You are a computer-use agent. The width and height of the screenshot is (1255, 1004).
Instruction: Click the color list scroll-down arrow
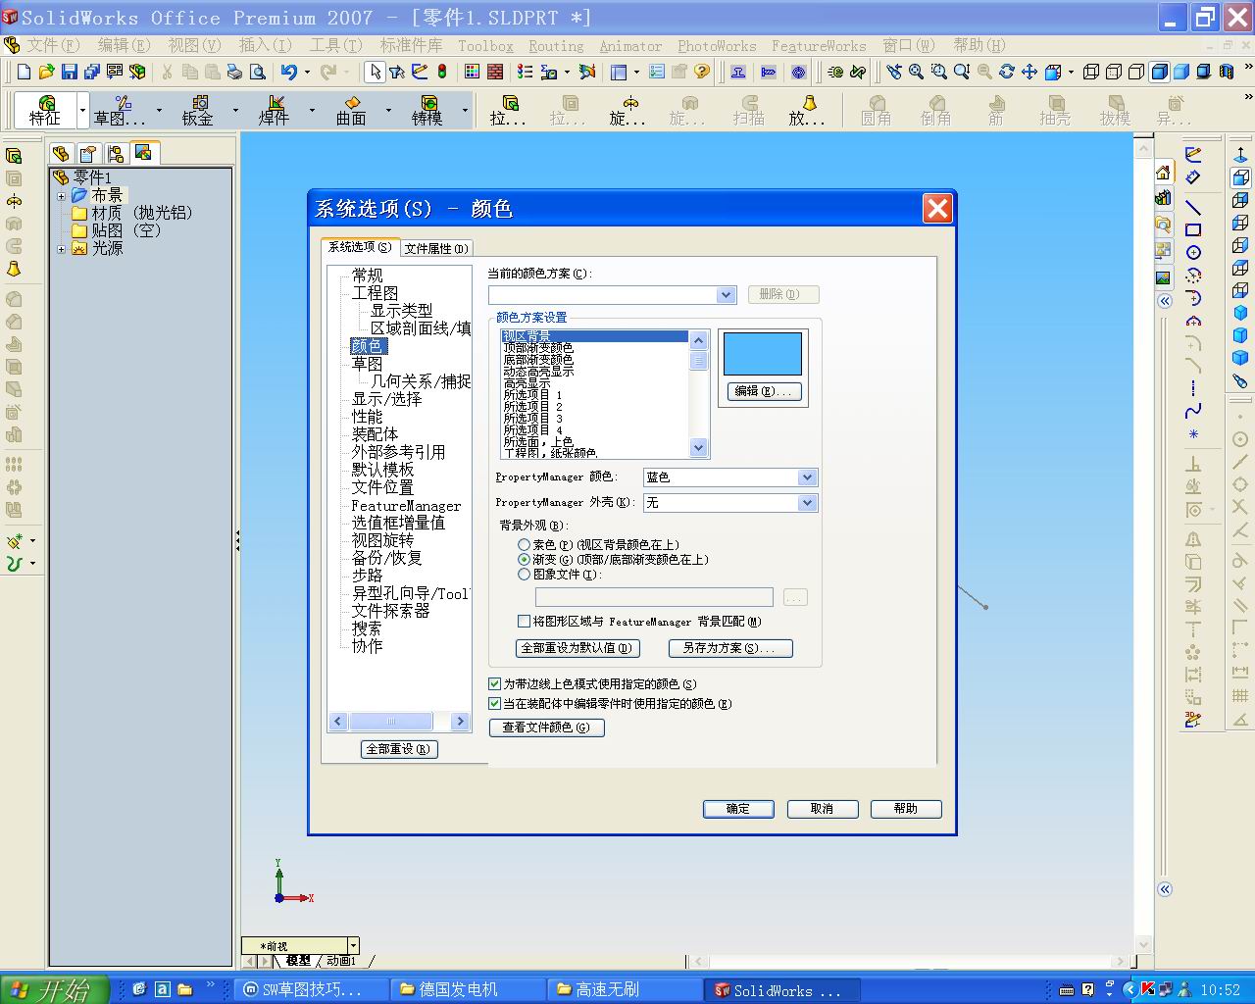coord(698,448)
